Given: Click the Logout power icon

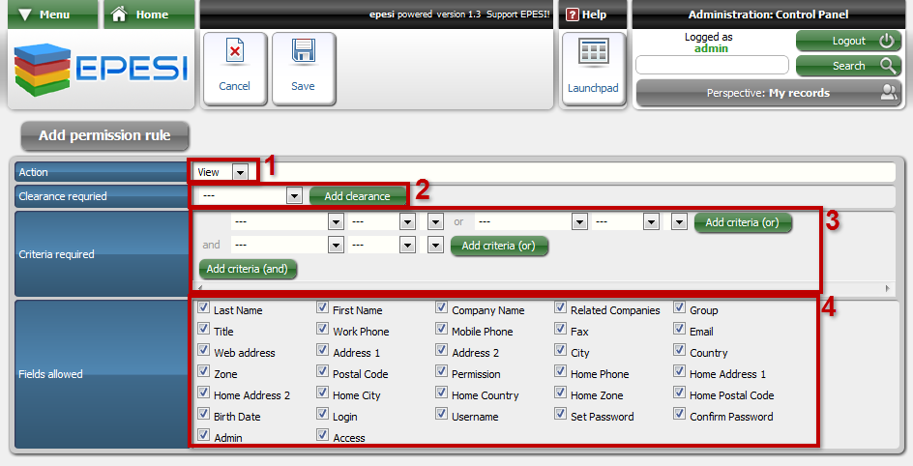Looking at the screenshot, I should [886, 41].
